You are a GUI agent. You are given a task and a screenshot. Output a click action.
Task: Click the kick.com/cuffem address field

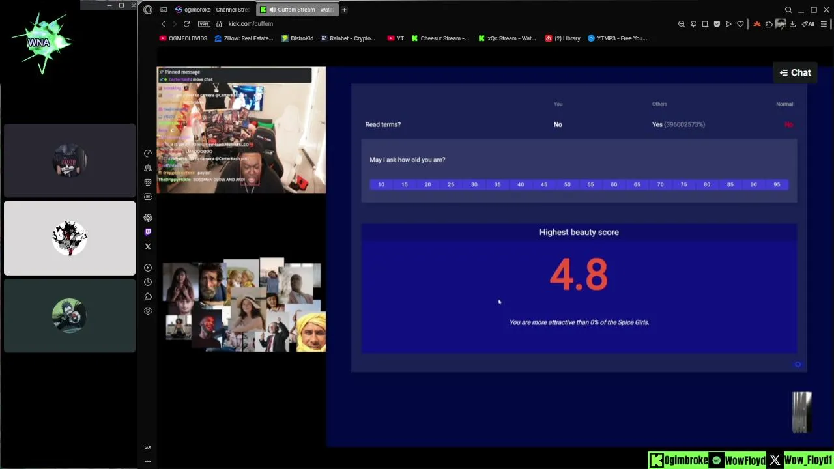[250, 24]
